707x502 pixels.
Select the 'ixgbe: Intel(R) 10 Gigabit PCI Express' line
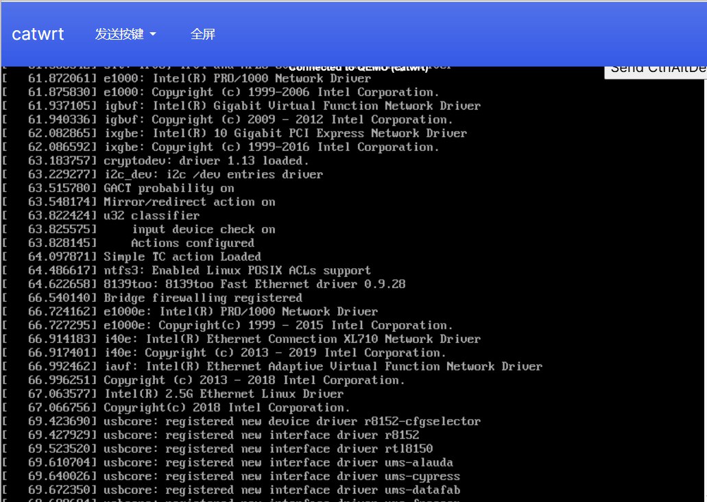pyautogui.click(x=235, y=134)
